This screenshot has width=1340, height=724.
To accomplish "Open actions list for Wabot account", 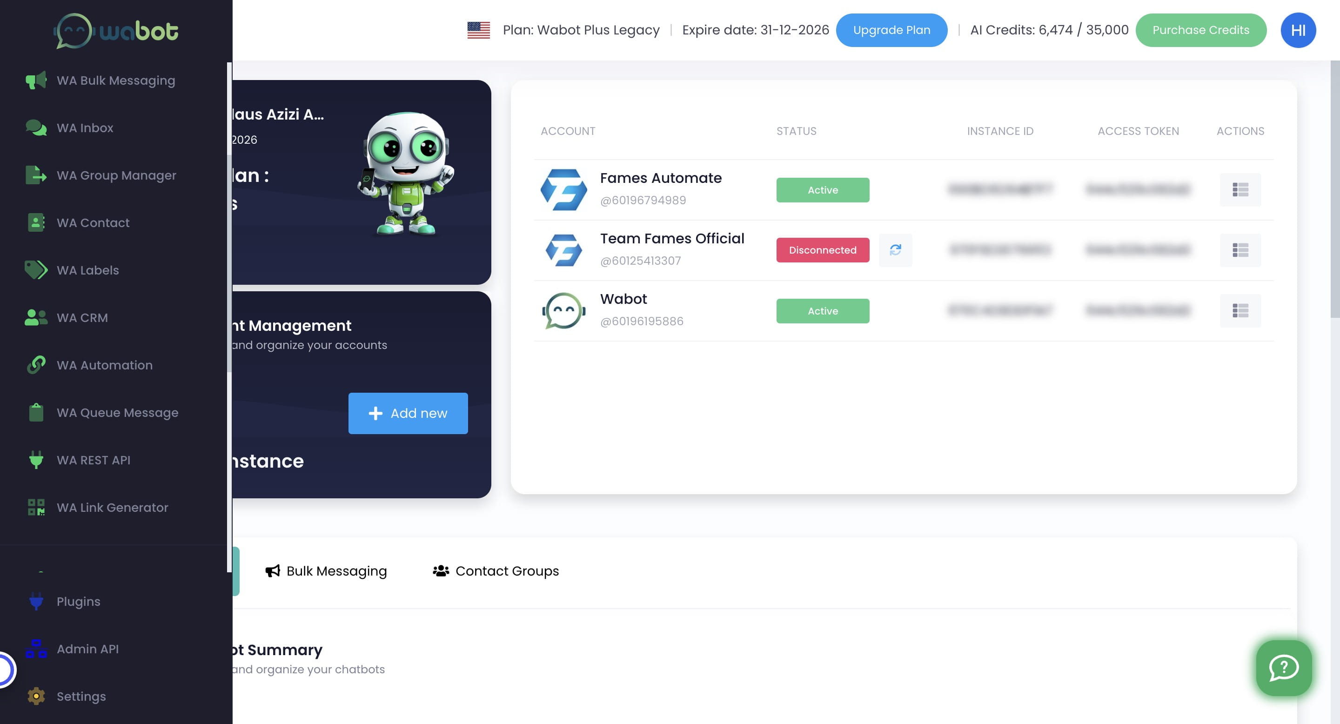I will coord(1239,311).
